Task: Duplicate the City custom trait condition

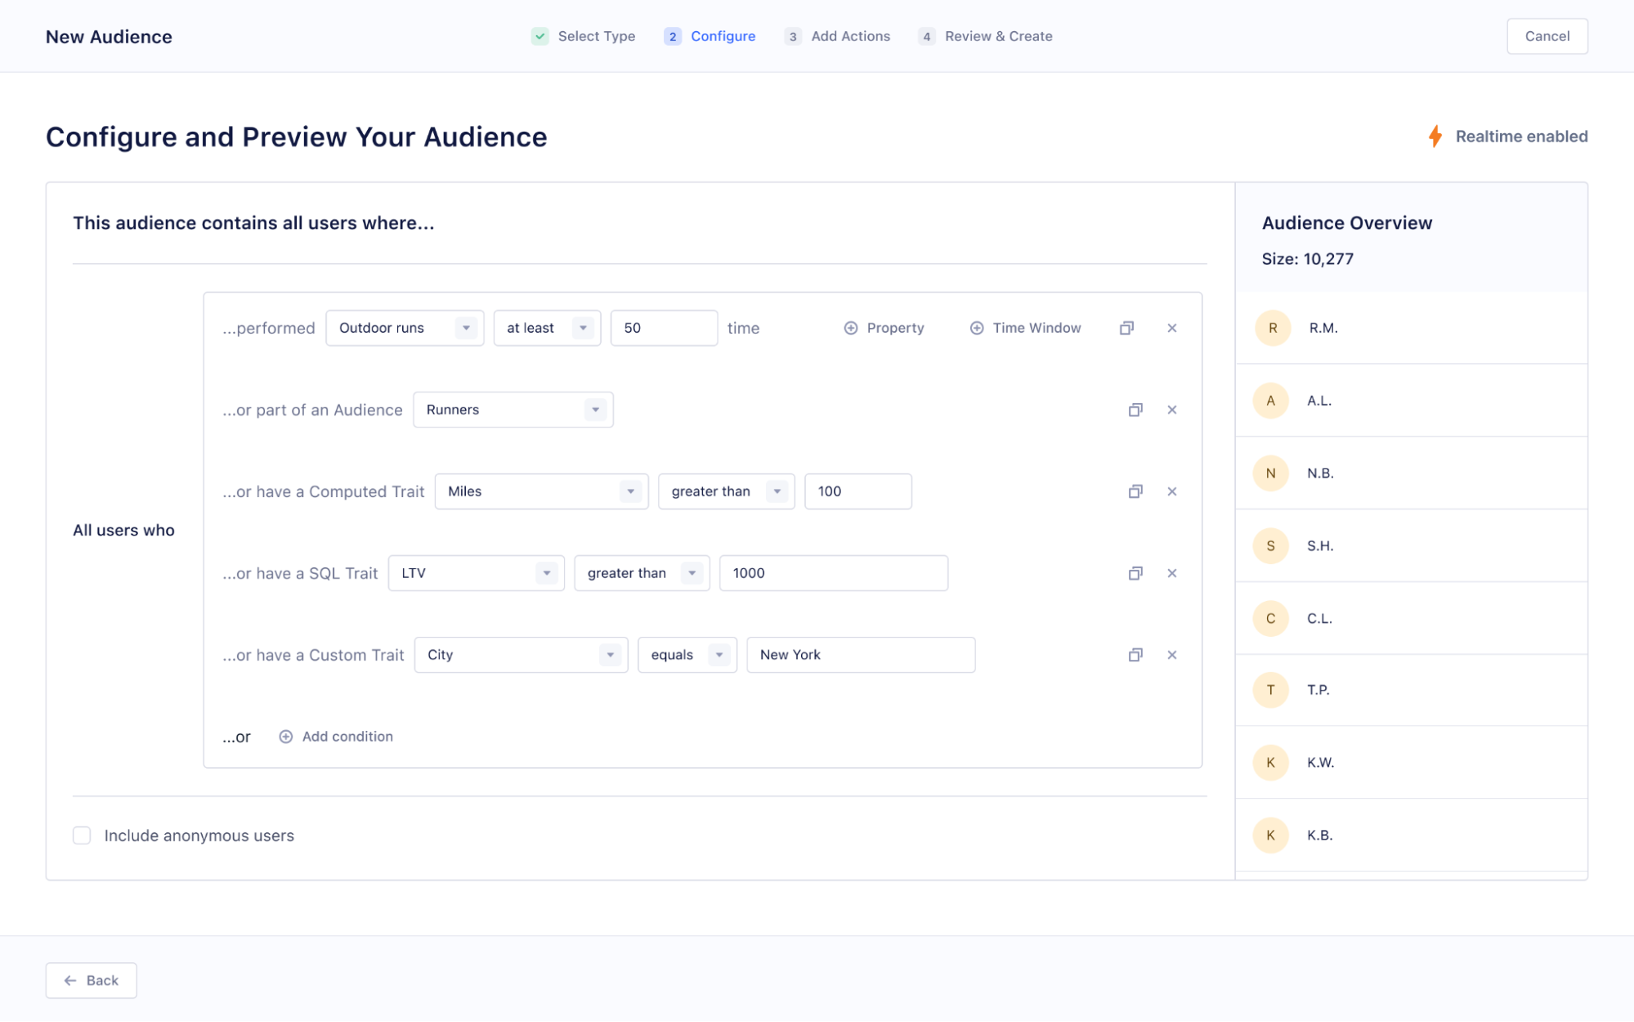Action: click(1135, 654)
